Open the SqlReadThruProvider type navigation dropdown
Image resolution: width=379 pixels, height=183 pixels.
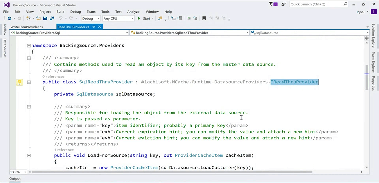[189, 33]
